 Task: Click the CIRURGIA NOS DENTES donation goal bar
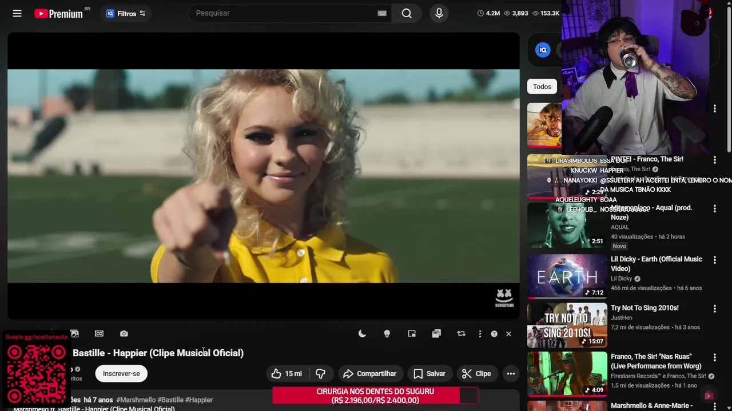tap(375, 396)
